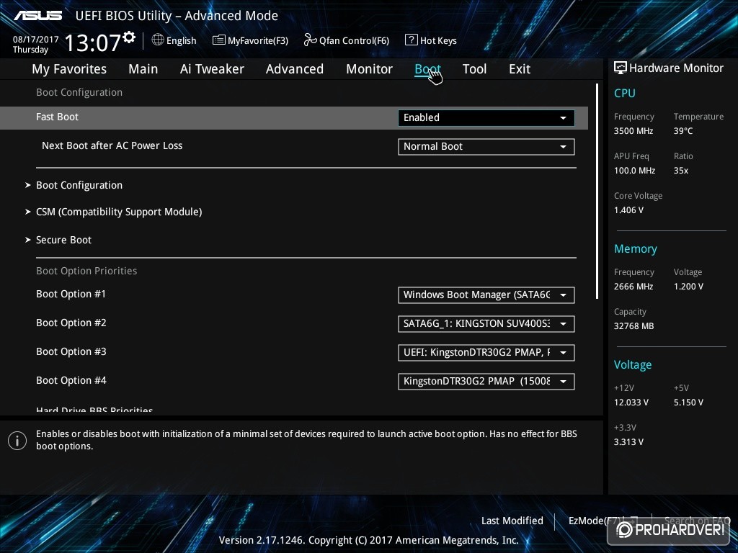Click Last Modified at the bottom
738x553 pixels.
[x=512, y=521]
